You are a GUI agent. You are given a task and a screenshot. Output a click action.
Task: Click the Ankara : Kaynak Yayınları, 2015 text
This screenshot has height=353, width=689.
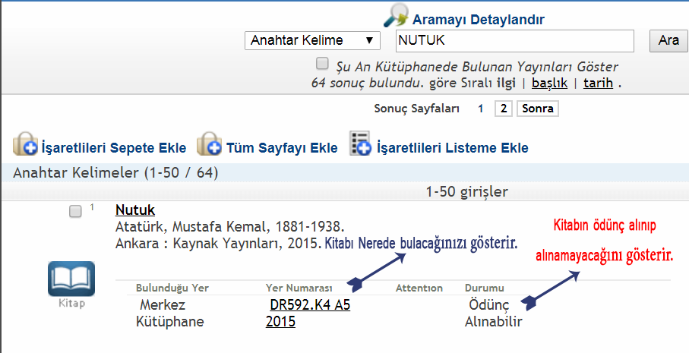[219, 243]
